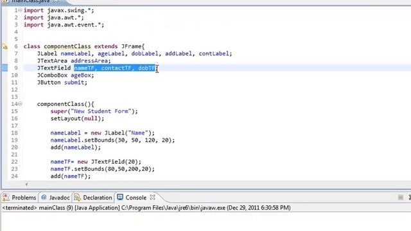Click the left arrow of the editor horizontal scrollbar
The height and width of the screenshot is (231, 411).
[x=26, y=184]
